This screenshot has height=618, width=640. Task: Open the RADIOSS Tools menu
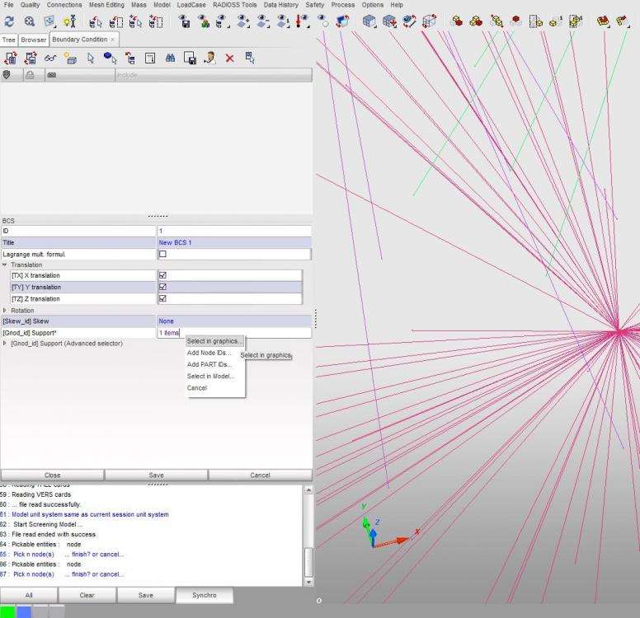tap(235, 5)
